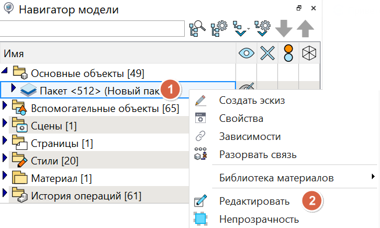Collapse the Основные объекты [49] folder
Viewport: 380px width, 228px height.
click(x=5, y=71)
